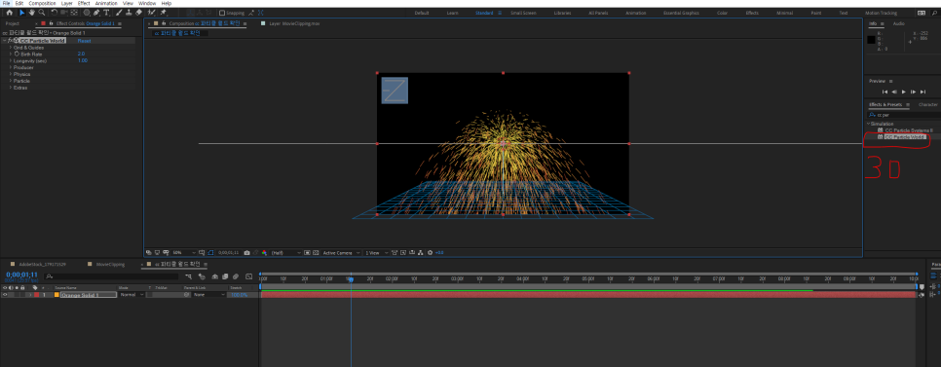Expand the Extras property group
This screenshot has width=941, height=367.
click(10, 88)
